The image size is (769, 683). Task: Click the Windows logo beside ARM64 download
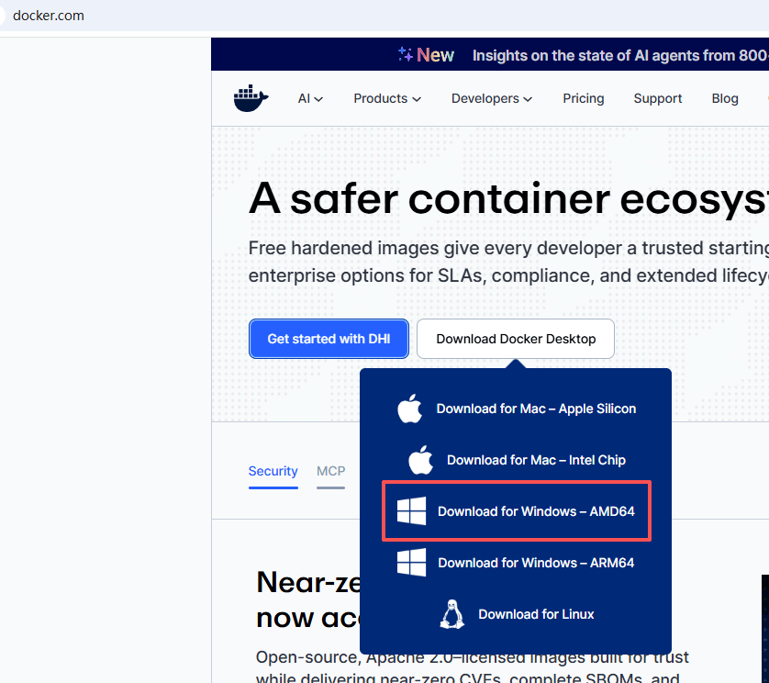pyautogui.click(x=411, y=563)
